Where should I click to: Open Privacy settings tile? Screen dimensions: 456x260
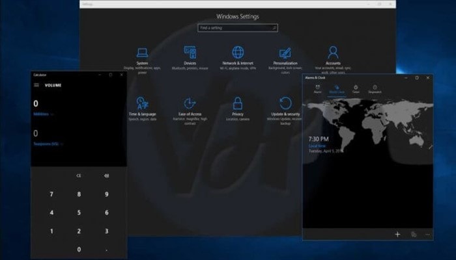(238, 109)
